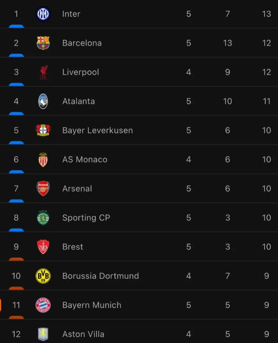
Task: Open the Arsenal cannon badge
Action: [x=43, y=188]
